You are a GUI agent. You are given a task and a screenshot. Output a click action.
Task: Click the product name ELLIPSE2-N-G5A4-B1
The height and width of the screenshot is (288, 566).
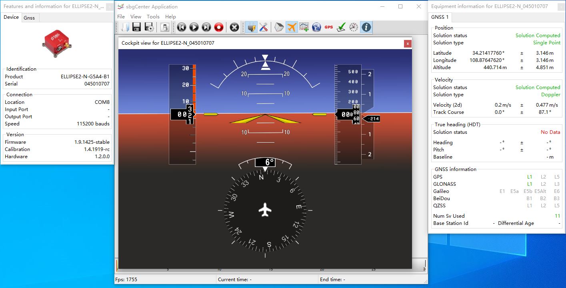[85, 77]
